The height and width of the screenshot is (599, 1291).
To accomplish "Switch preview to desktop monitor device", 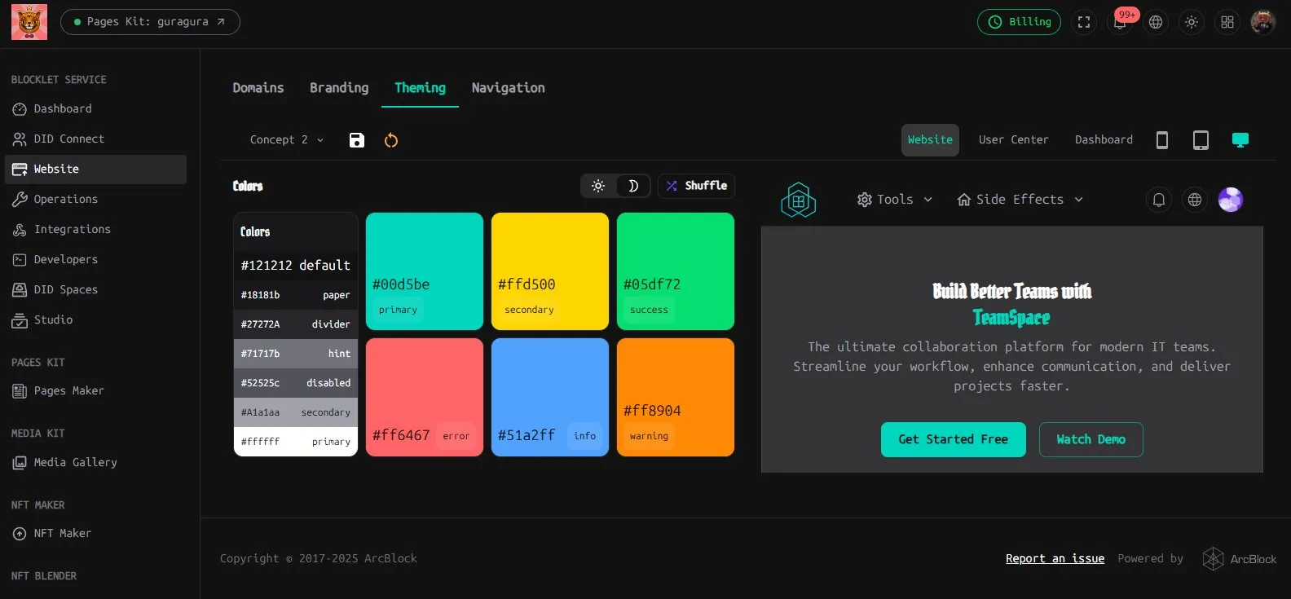I will pos(1240,140).
